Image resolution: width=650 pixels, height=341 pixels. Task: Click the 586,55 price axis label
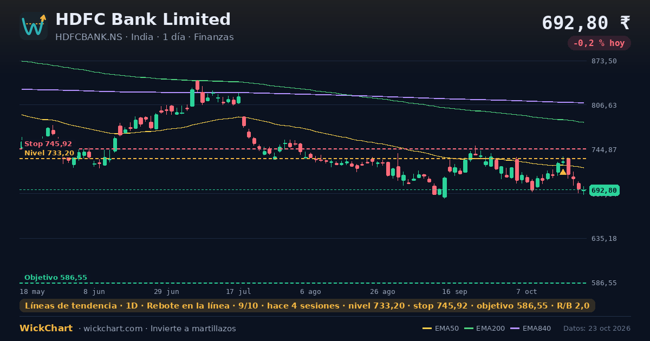(604, 283)
